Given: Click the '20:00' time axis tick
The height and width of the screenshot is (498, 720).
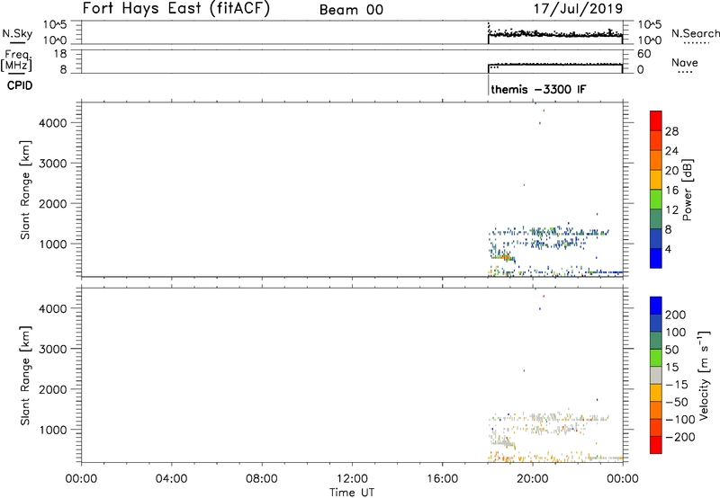Looking at the screenshot, I should [x=533, y=478].
